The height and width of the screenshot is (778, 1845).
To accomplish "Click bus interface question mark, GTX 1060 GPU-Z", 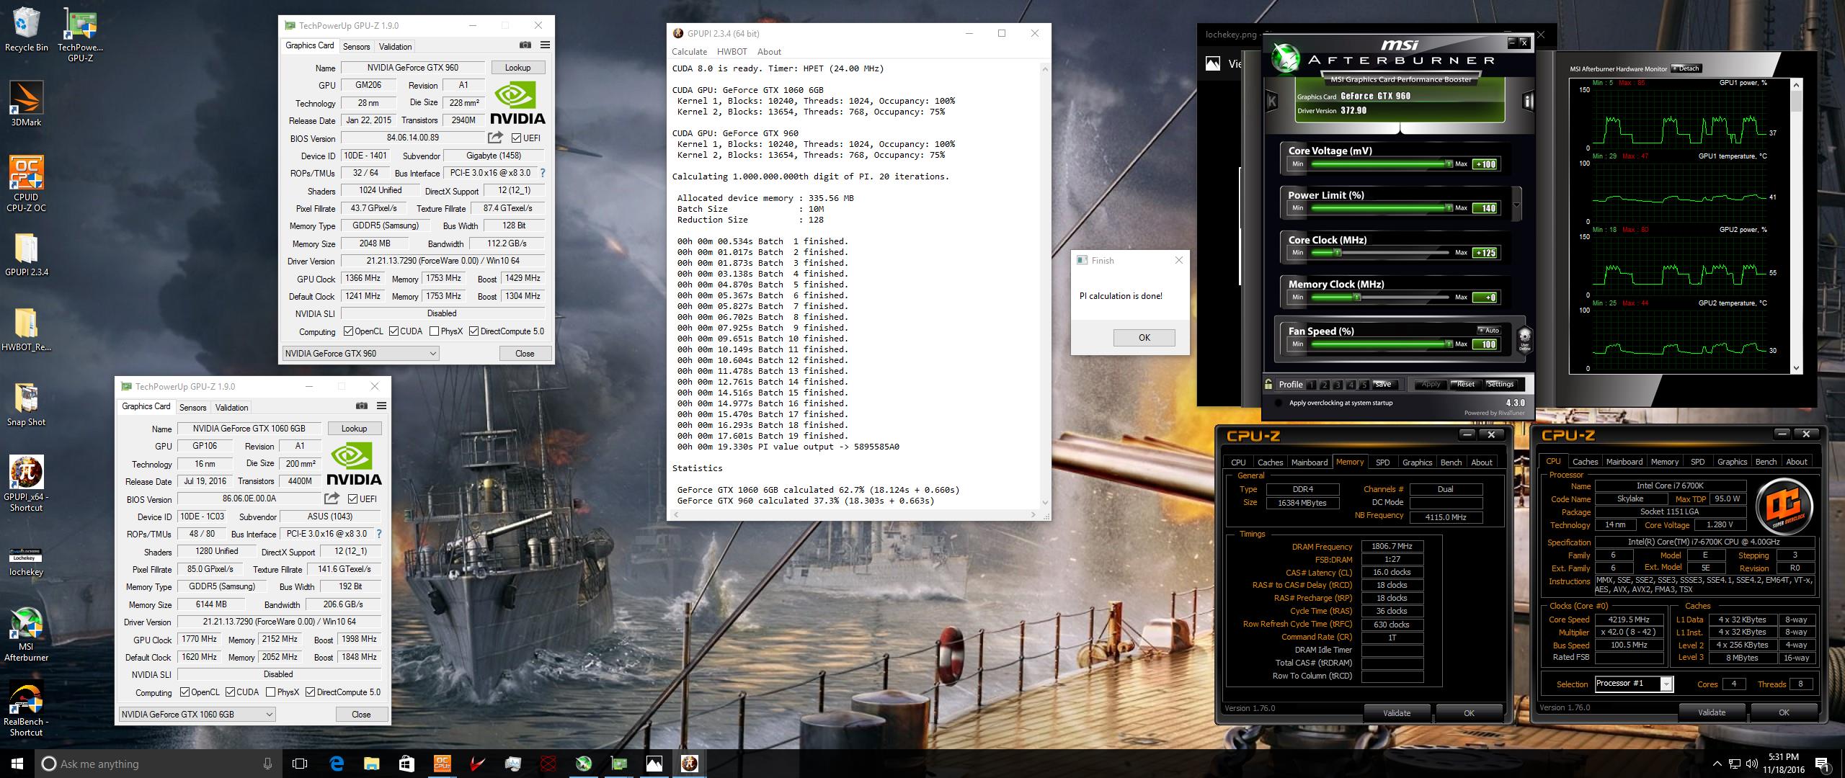I will [378, 534].
